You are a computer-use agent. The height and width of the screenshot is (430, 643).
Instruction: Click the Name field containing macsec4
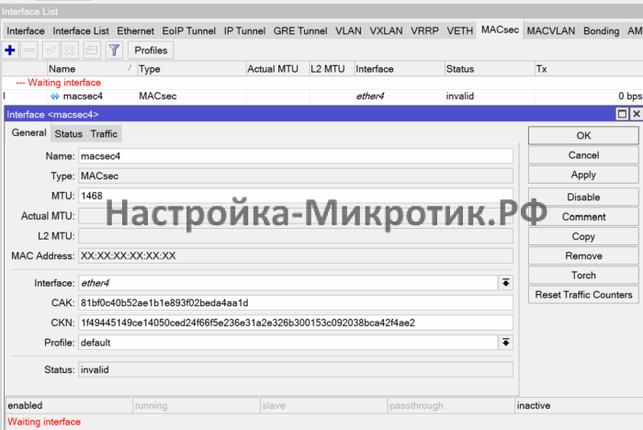[295, 156]
